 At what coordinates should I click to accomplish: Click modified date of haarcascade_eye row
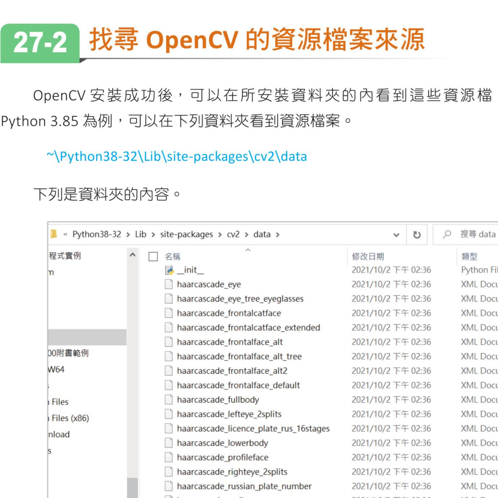coord(391,284)
